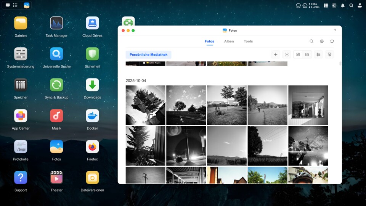The image size is (366, 206).
Task: Switch to folder view in Fotos
Action: tap(307, 55)
